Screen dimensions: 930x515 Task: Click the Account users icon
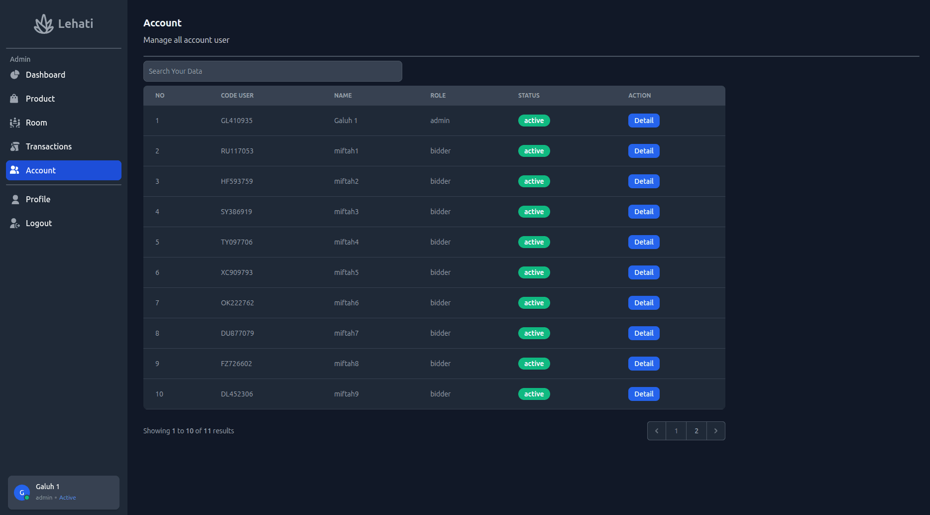click(15, 170)
